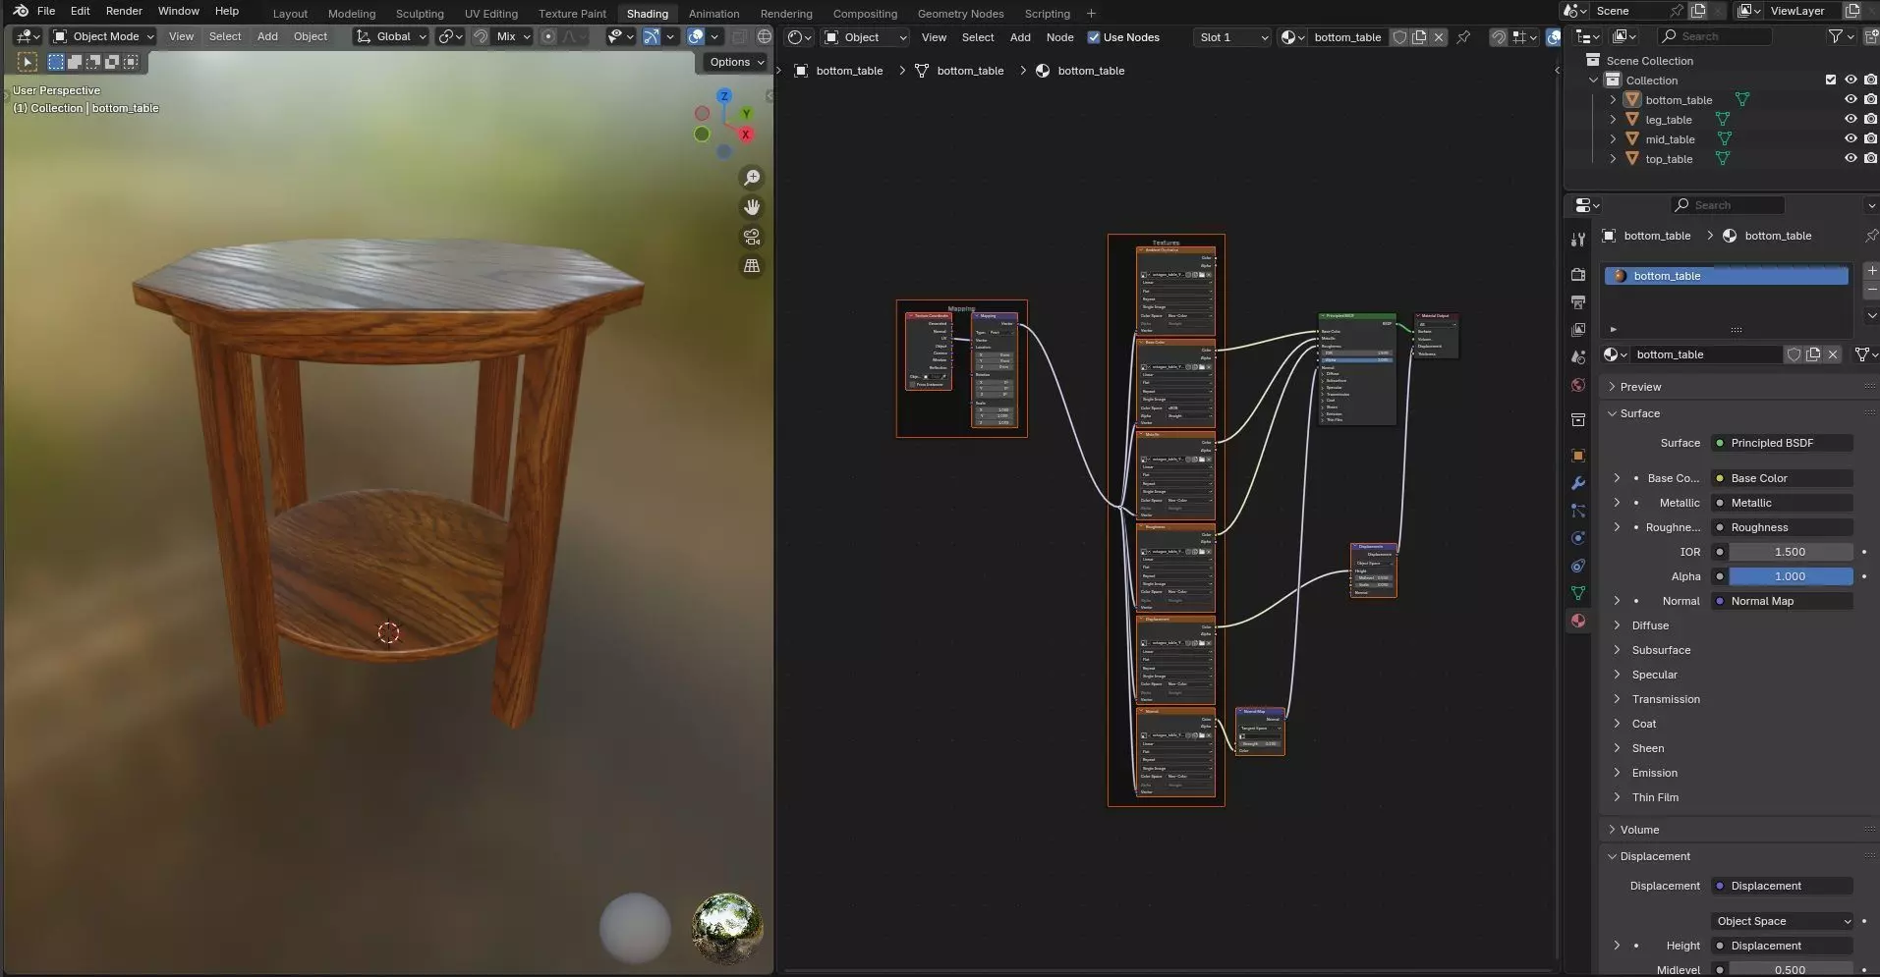The image size is (1880, 977).
Task: Toggle camera view icon in viewport
Action: tap(752, 237)
